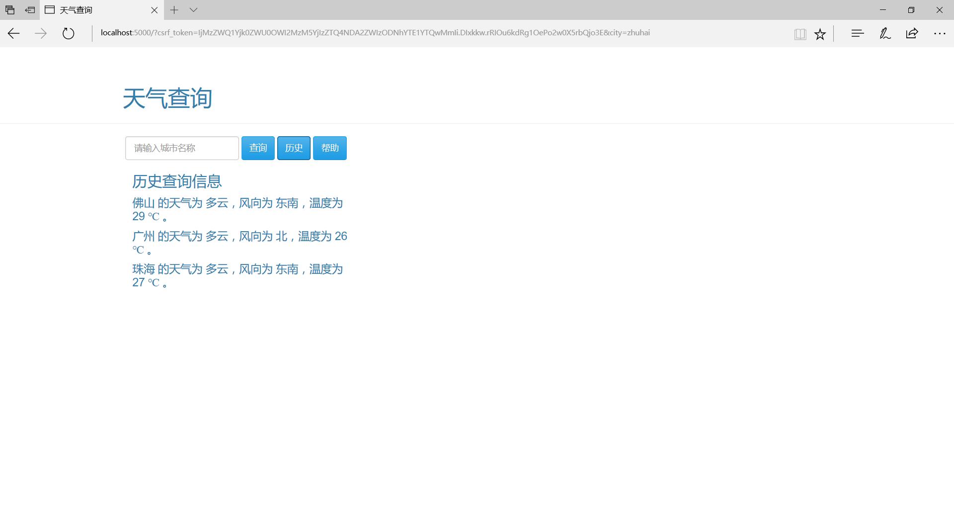This screenshot has height=512, width=954.
Task: Add page to favorites star
Action: (820, 34)
